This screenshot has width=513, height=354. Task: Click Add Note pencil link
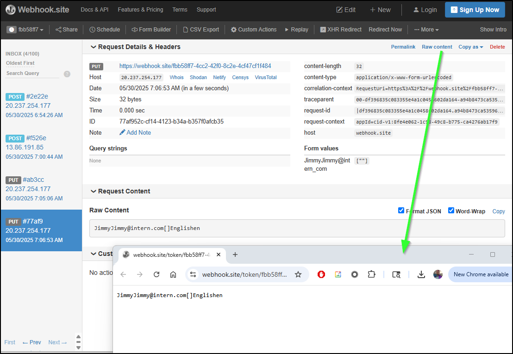135,132
